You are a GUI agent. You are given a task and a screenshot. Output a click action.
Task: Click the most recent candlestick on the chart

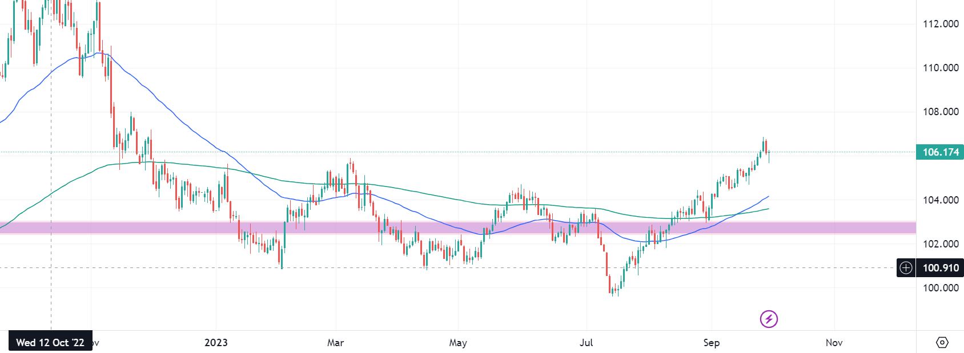(769, 154)
